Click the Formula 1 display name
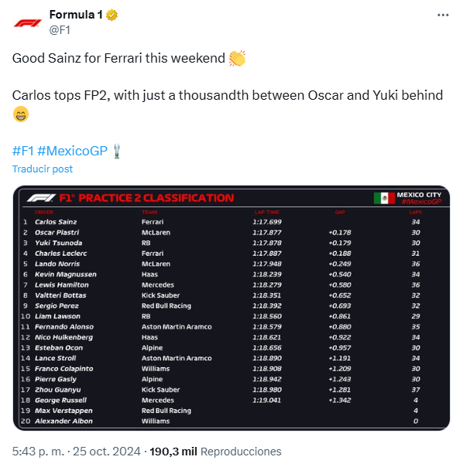Image resolution: width=463 pixels, height=467 pixels. pyautogui.click(x=76, y=15)
